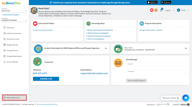Open the Recipient Samuel Joni dropdown
The image size is (192, 107).
14,11
